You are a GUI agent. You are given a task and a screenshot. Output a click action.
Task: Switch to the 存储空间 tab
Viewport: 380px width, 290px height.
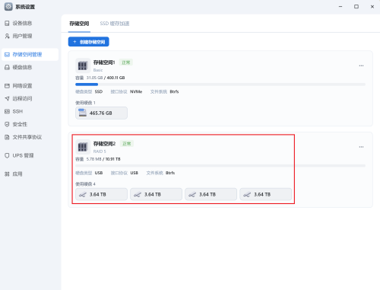click(x=79, y=24)
